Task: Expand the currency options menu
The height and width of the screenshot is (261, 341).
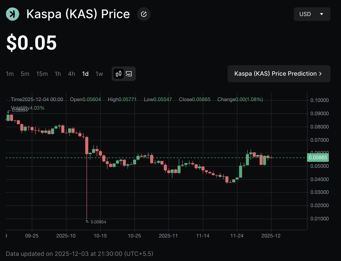Action: tap(312, 14)
